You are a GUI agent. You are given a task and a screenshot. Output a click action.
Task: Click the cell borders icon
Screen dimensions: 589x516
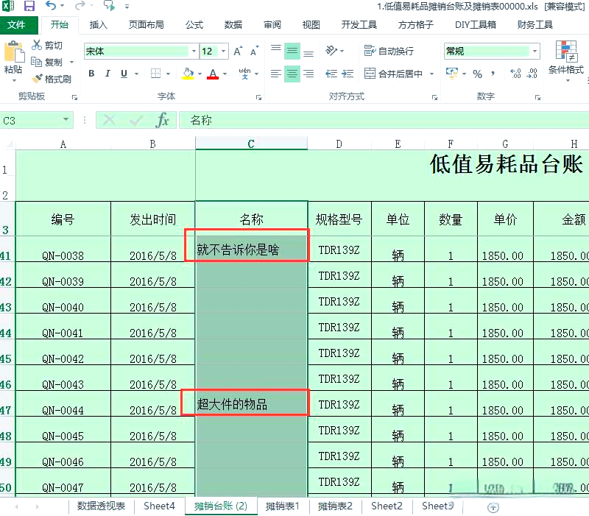pyautogui.click(x=155, y=73)
